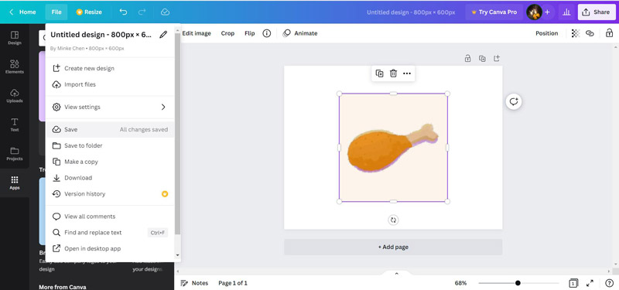This screenshot has width=619, height=290.
Task: Add a new page via the top icon
Action: click(497, 59)
